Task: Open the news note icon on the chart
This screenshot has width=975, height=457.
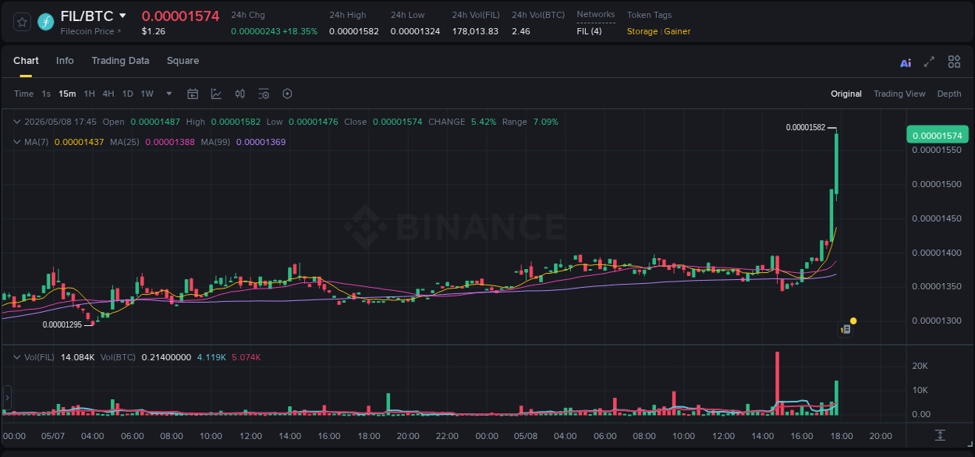Action: (846, 329)
